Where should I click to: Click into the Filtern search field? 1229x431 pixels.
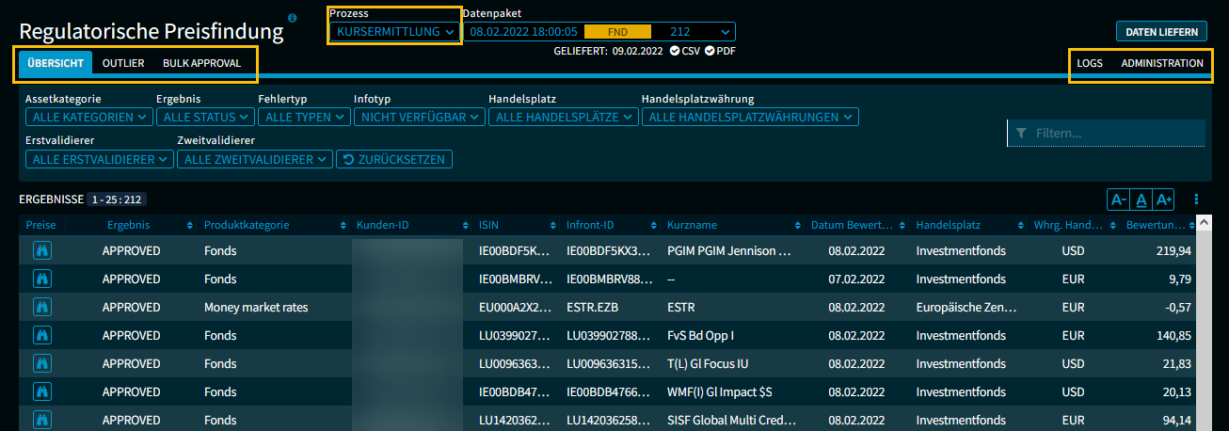pyautogui.click(x=1107, y=134)
